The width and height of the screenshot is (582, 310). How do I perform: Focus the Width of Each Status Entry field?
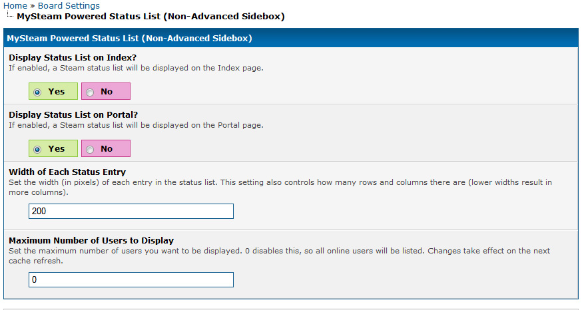coord(131,211)
